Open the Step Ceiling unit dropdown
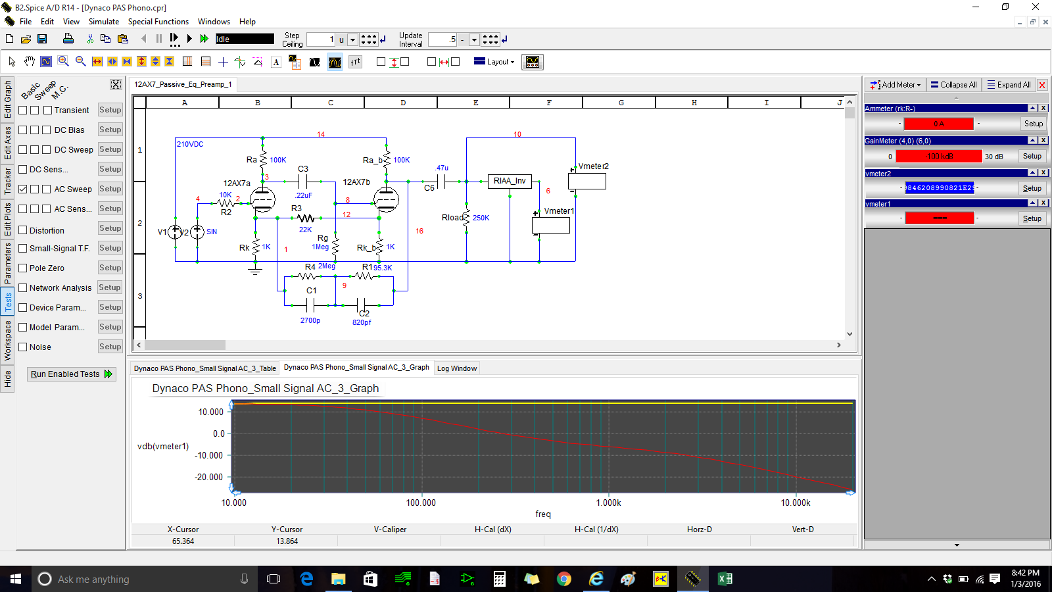 [x=352, y=40]
